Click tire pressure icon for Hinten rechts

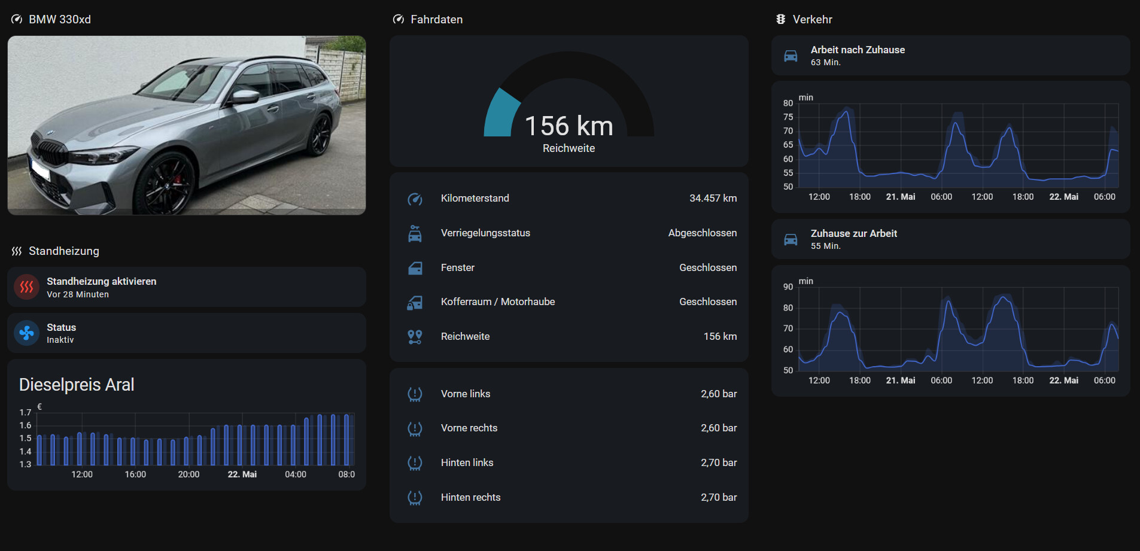tap(415, 498)
